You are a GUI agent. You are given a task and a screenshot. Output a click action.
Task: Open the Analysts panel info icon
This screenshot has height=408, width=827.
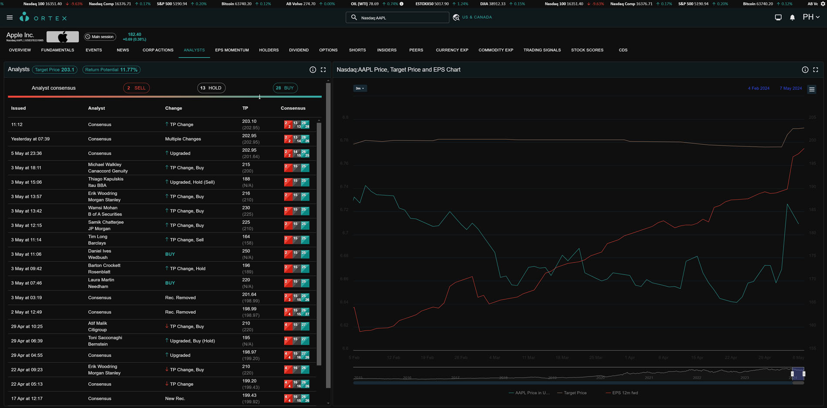tap(313, 70)
